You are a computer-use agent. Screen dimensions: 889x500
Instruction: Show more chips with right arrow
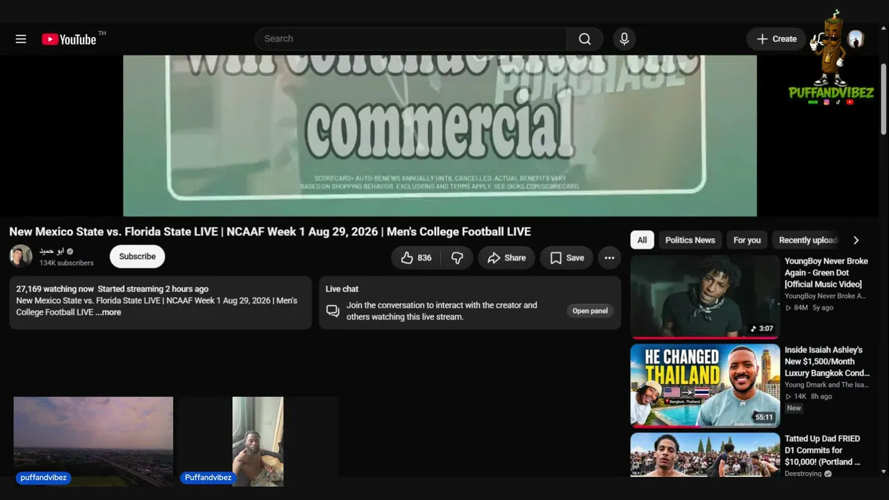pyautogui.click(x=856, y=240)
